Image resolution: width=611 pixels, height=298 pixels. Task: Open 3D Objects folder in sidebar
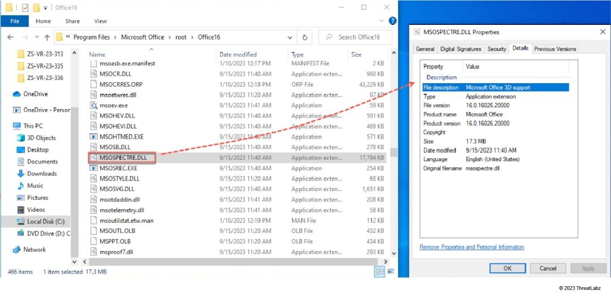(x=41, y=138)
